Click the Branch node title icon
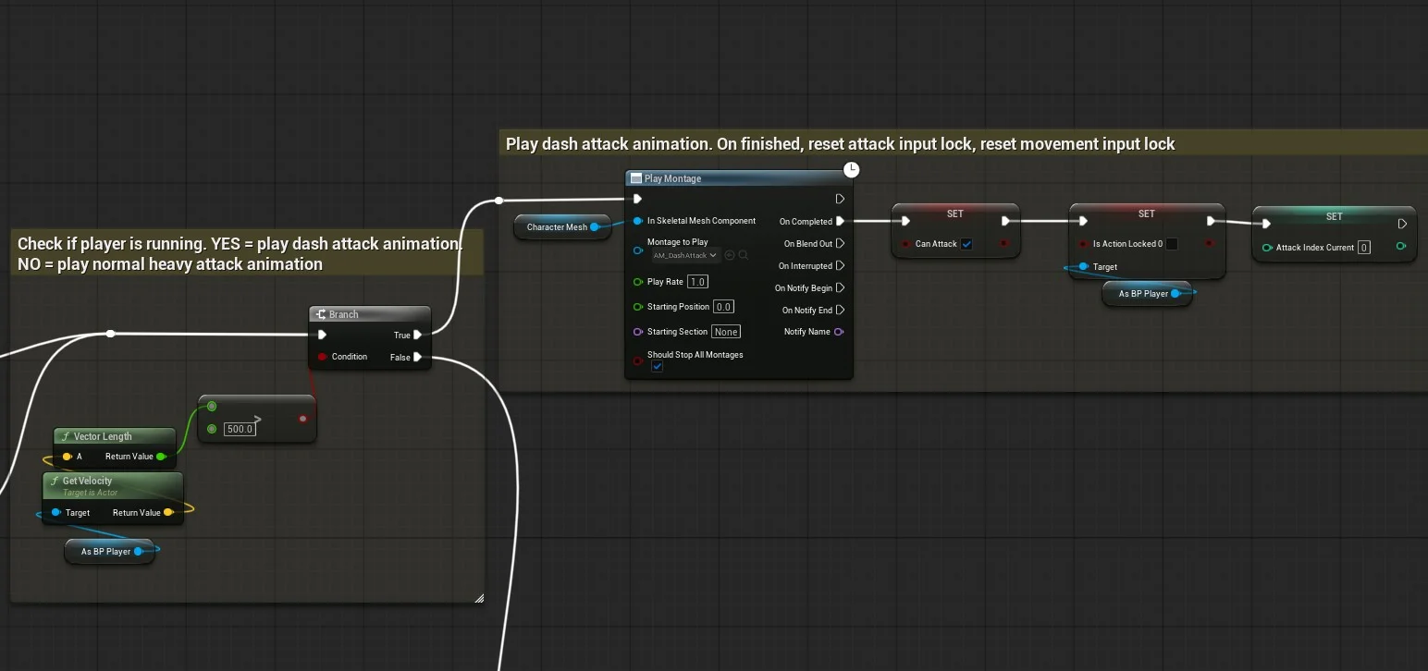 coord(321,314)
